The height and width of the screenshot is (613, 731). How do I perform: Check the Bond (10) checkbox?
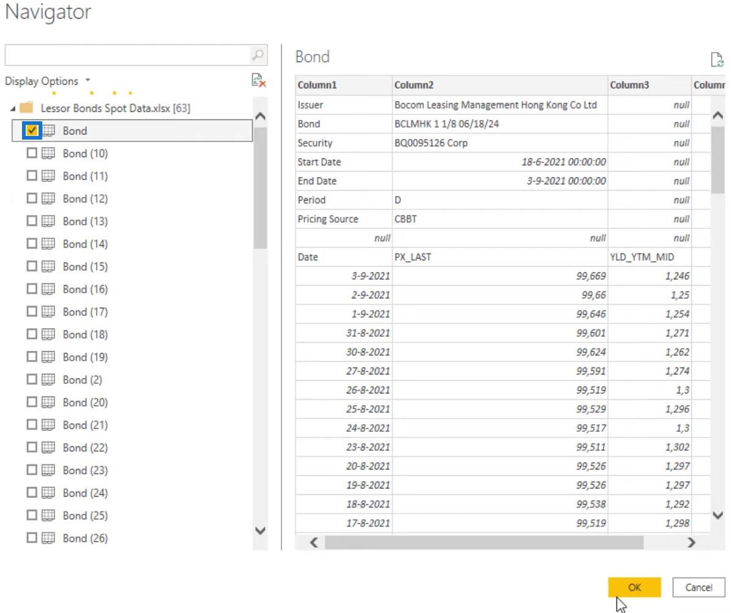(x=32, y=153)
